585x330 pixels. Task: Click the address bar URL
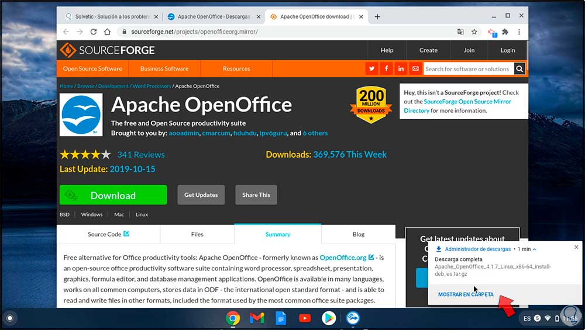tap(194, 32)
